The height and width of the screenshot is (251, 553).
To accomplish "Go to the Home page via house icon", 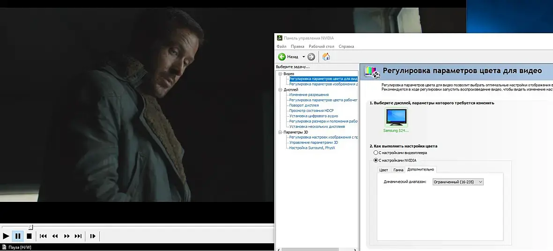I will coord(326,56).
